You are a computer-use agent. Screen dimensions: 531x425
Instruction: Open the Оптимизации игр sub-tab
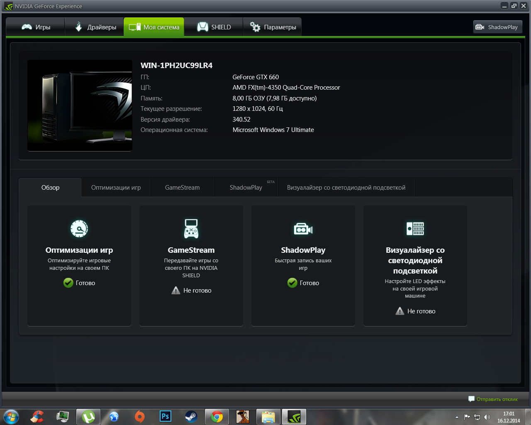pos(116,188)
